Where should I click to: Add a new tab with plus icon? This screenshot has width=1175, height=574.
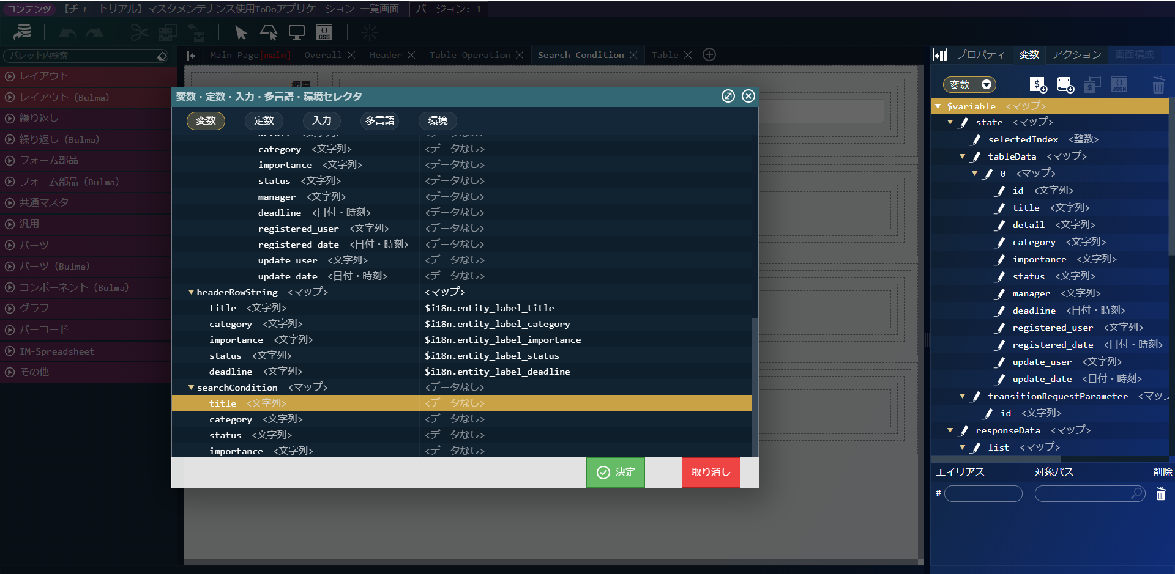tap(709, 54)
